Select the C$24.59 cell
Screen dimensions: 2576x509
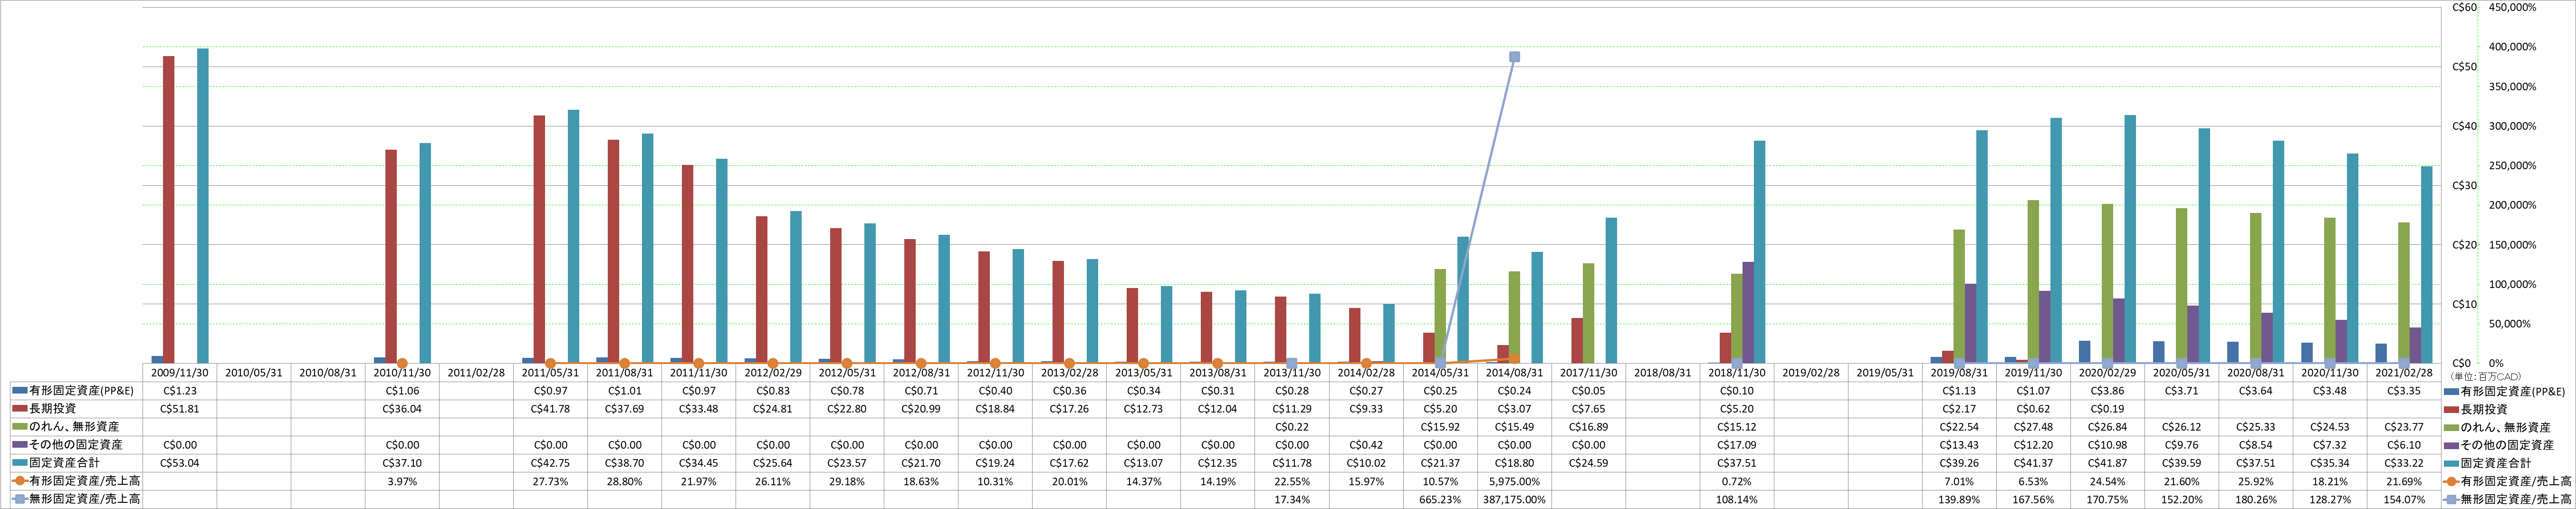click(1588, 463)
